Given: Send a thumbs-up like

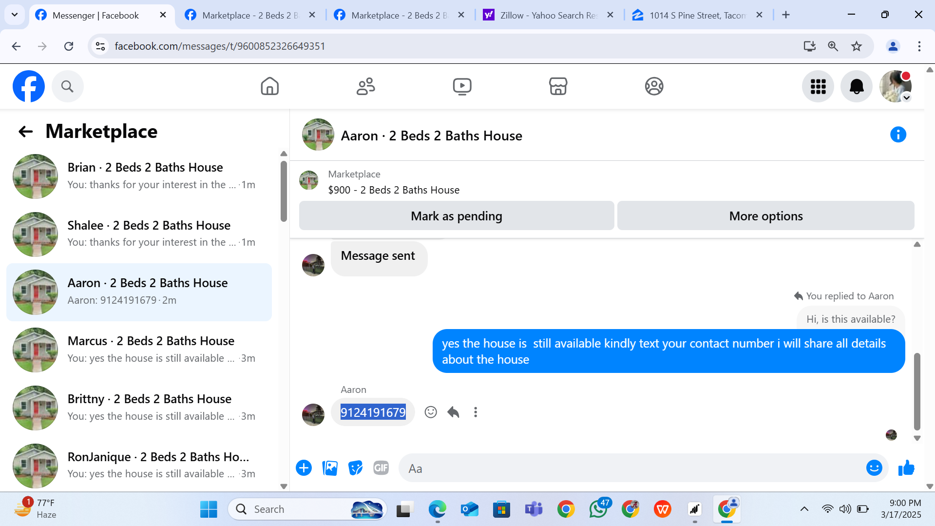Looking at the screenshot, I should 906,468.
